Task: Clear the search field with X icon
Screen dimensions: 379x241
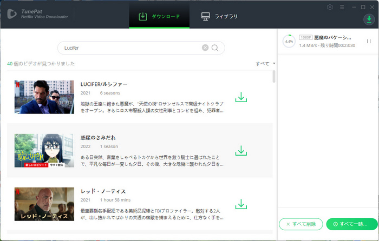Action: 205,48
